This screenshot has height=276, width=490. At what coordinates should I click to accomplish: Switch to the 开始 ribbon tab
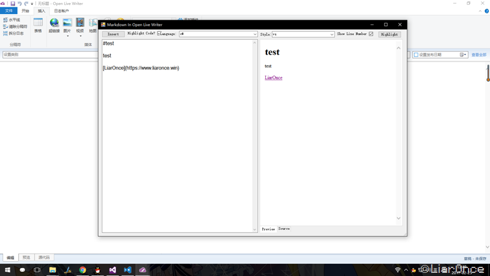[x=25, y=10]
